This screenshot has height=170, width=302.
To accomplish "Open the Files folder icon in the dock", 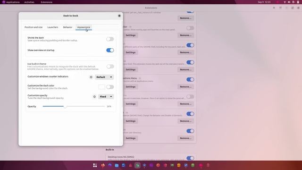I will [117, 165].
